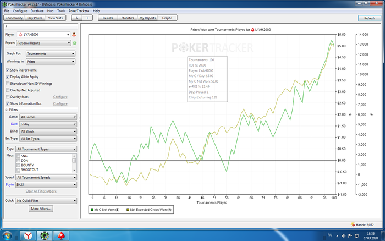Switch to View Stats tab
385x241 pixels.
point(56,18)
